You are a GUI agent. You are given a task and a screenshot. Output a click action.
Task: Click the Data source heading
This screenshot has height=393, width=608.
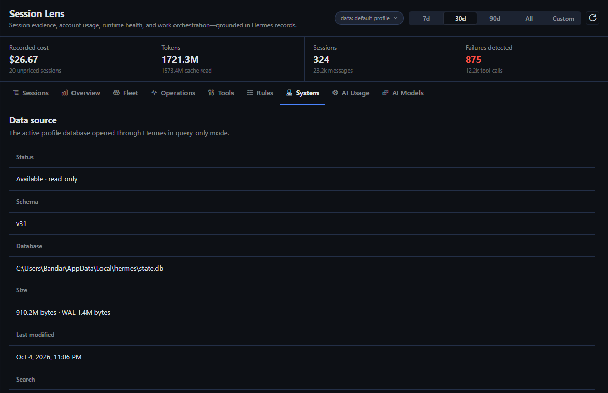[x=33, y=120]
